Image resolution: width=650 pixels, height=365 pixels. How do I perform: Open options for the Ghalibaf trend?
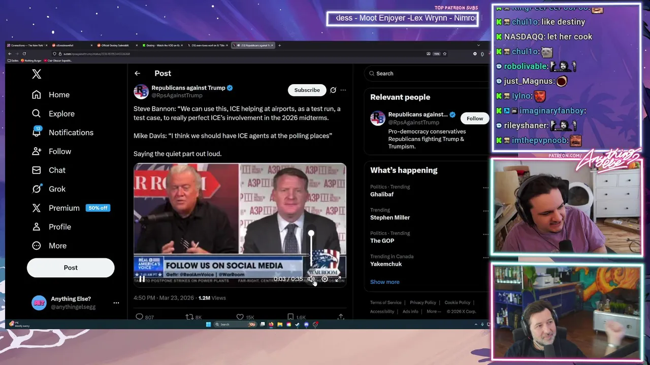[x=485, y=188]
